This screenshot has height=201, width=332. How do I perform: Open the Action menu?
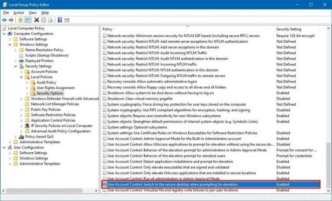(19, 13)
